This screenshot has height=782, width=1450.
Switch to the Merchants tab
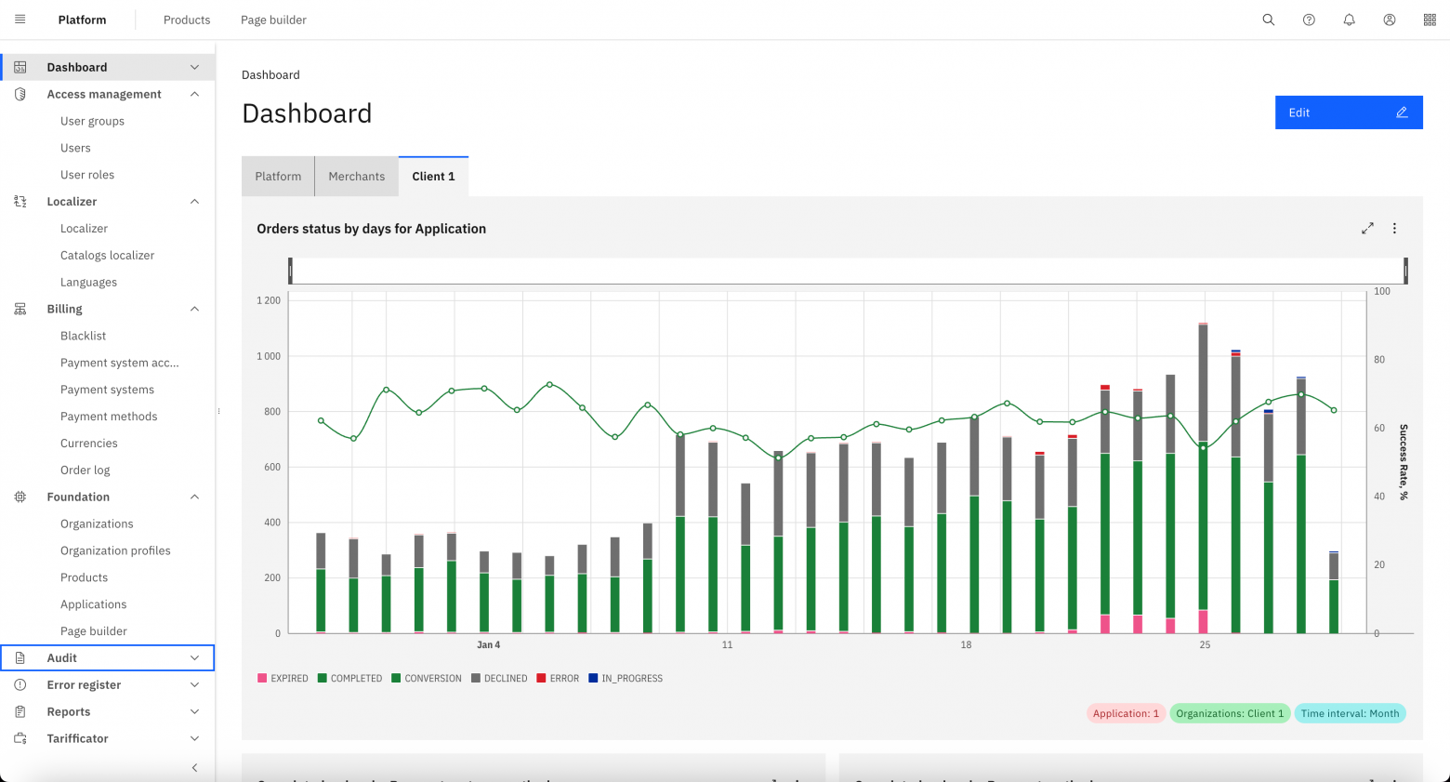tap(356, 177)
